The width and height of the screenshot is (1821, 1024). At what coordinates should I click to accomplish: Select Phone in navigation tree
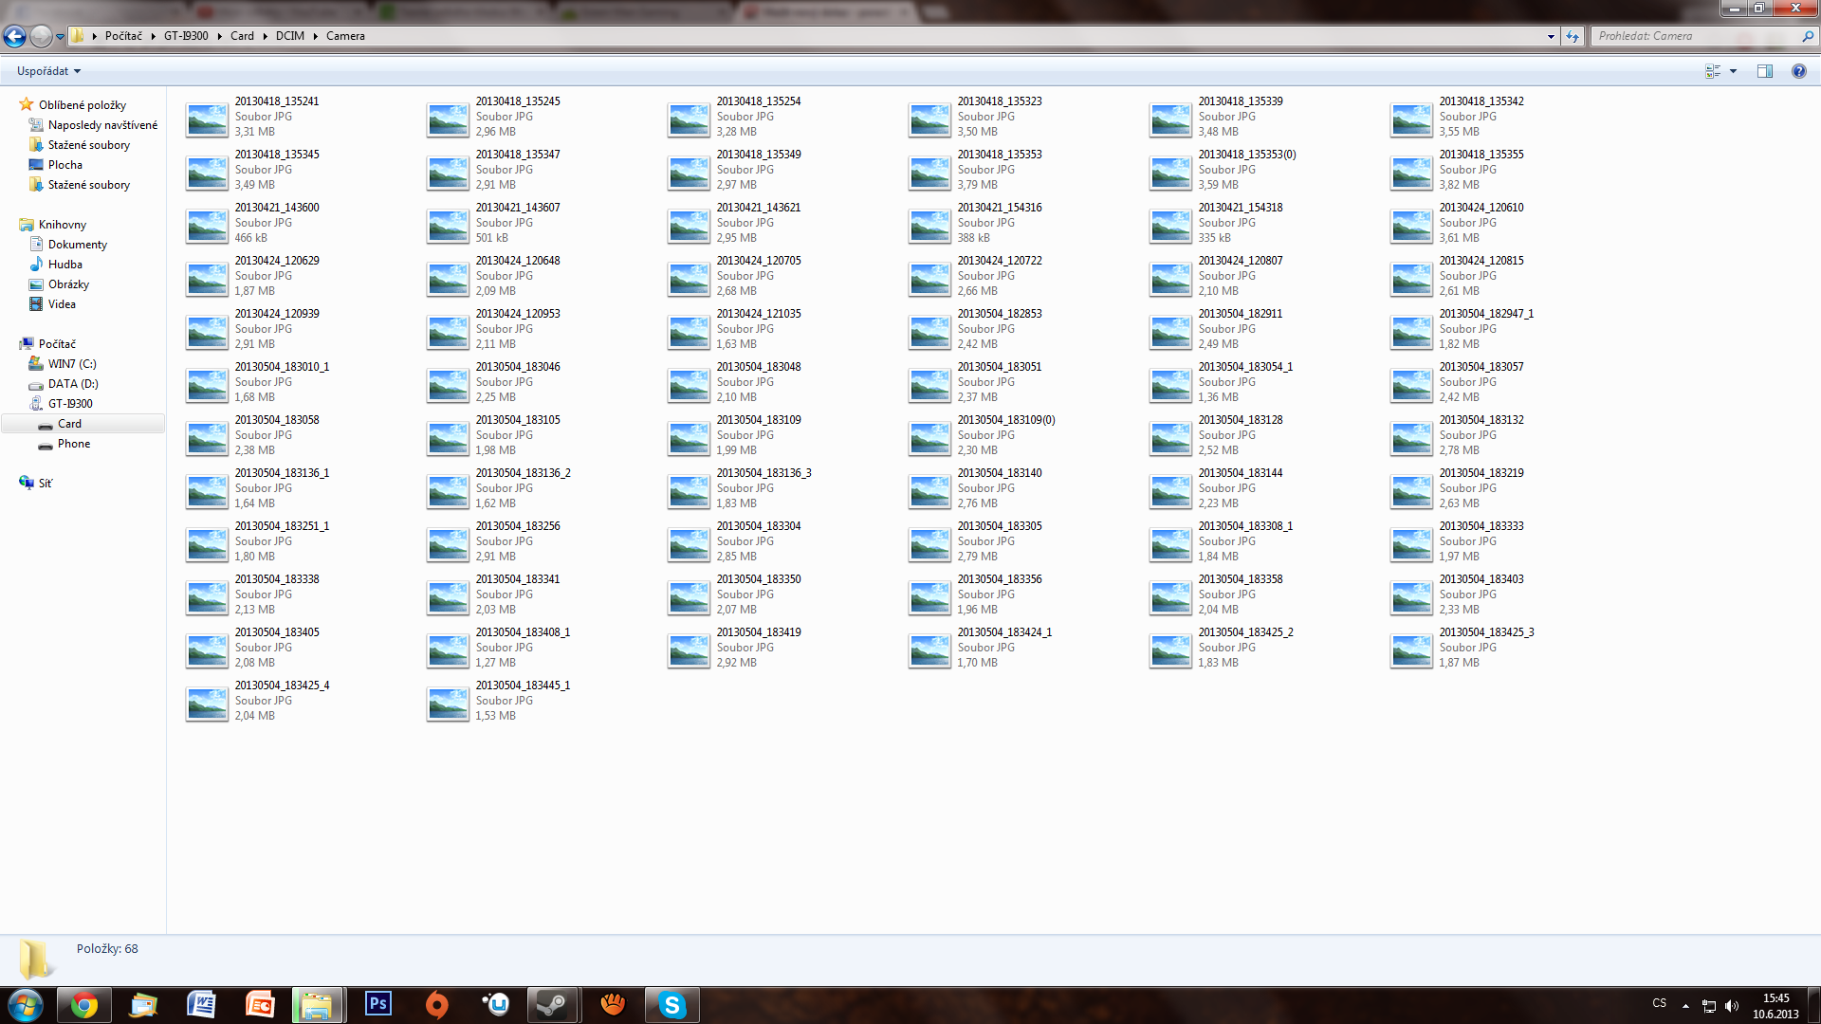73,444
